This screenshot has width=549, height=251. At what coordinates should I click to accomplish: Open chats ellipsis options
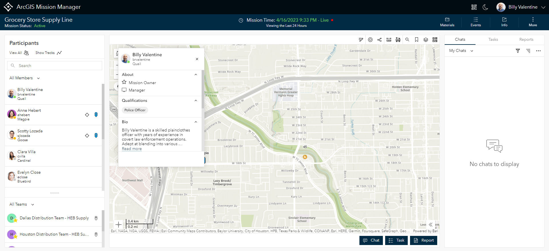pos(538,51)
